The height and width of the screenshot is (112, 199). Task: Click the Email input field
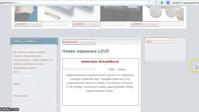(x=26, y=88)
